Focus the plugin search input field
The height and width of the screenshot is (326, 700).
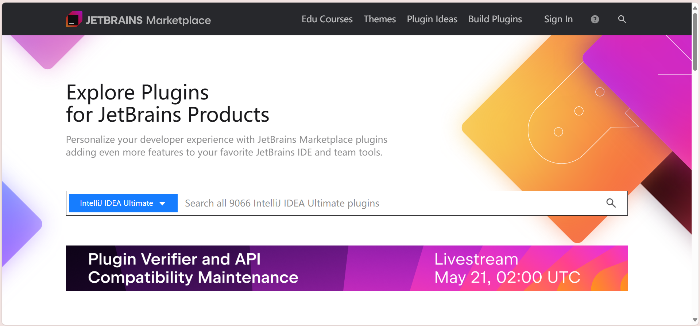pos(392,203)
